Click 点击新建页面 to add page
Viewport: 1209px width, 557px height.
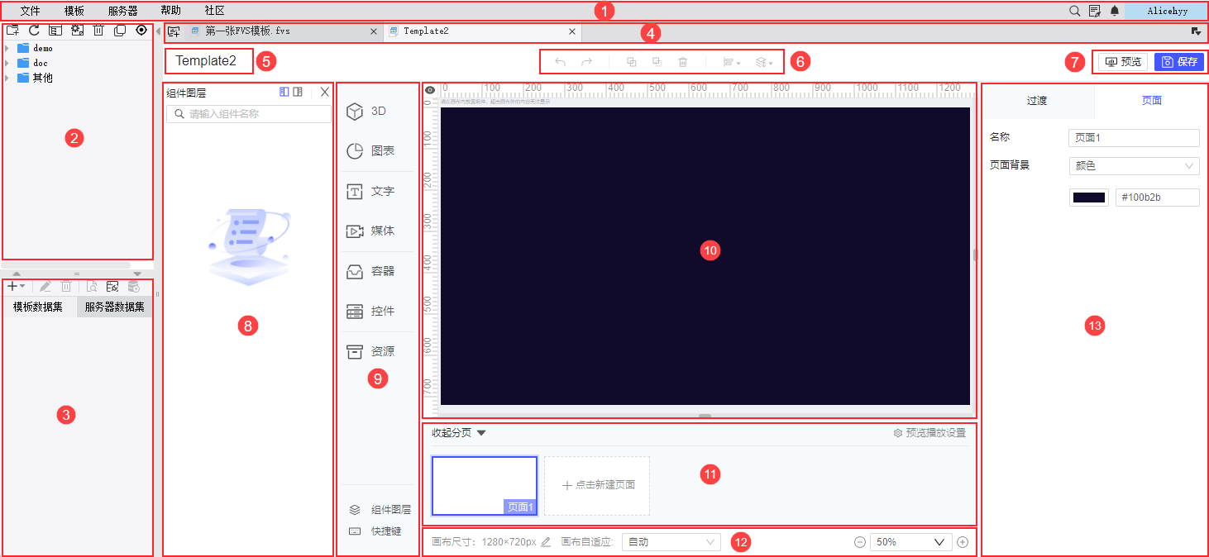pyautogui.click(x=597, y=486)
